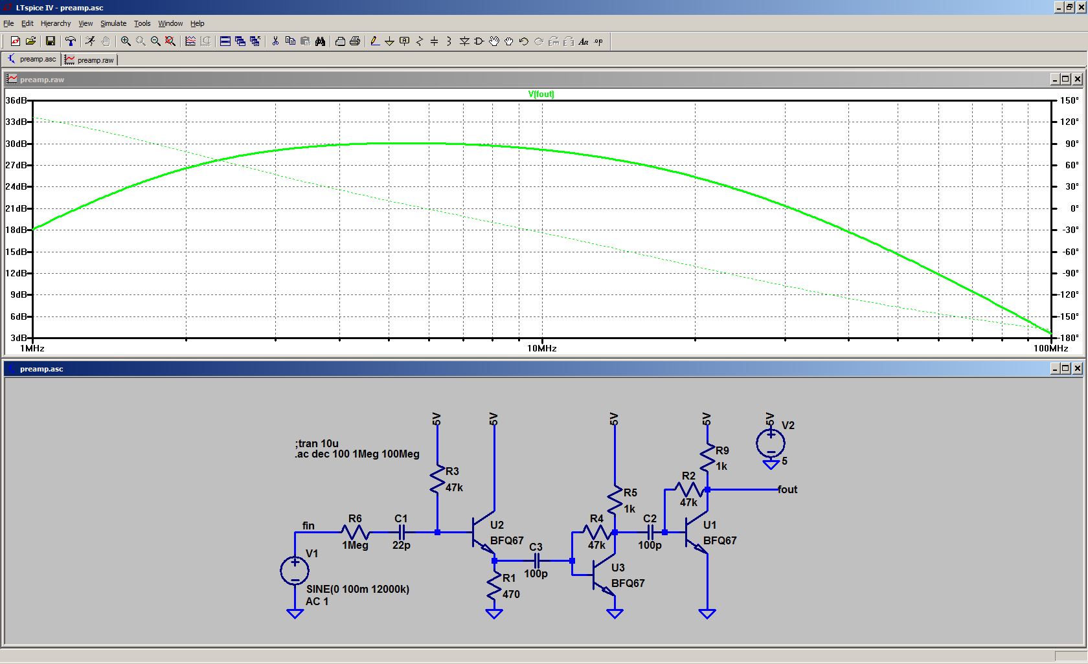Viewport: 1088px width, 664px height.
Task: Click the V2 voltage source symbol
Action: coord(771,443)
